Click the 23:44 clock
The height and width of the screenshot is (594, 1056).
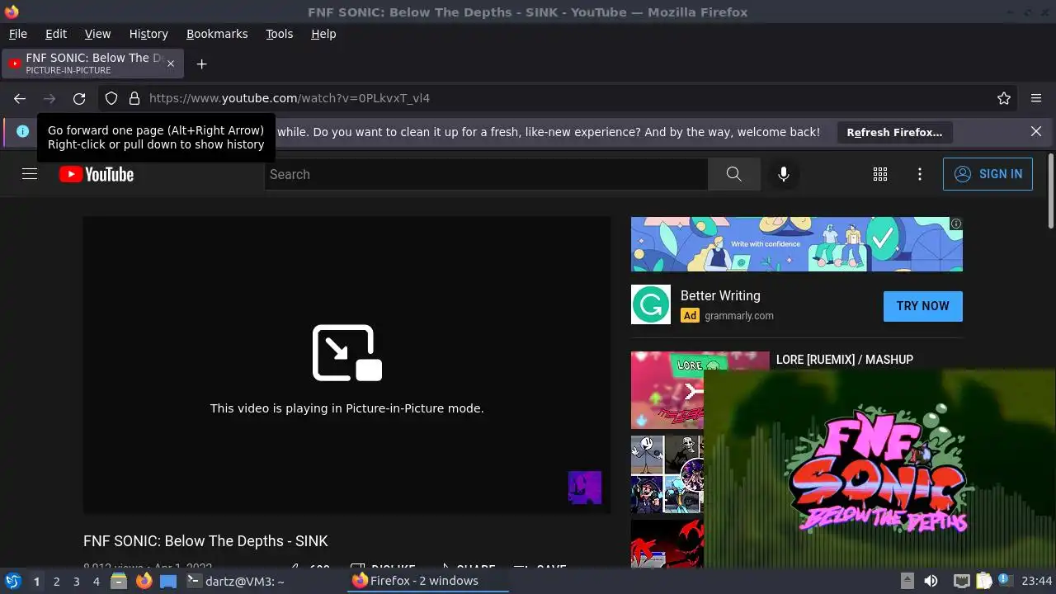coord(1037,581)
